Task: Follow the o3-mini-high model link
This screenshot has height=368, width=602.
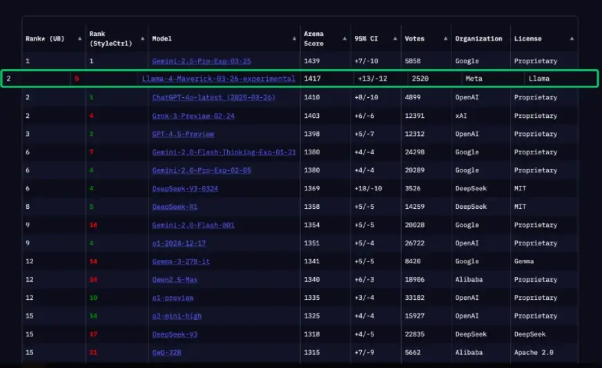Action: (x=177, y=316)
